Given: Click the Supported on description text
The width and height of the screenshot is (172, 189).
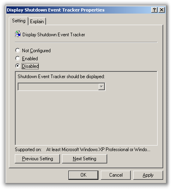Looking at the screenshot, I should coord(98,150).
